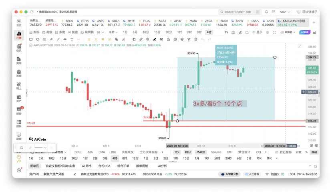Open 首页 home in left sidebar

pos(19,22)
